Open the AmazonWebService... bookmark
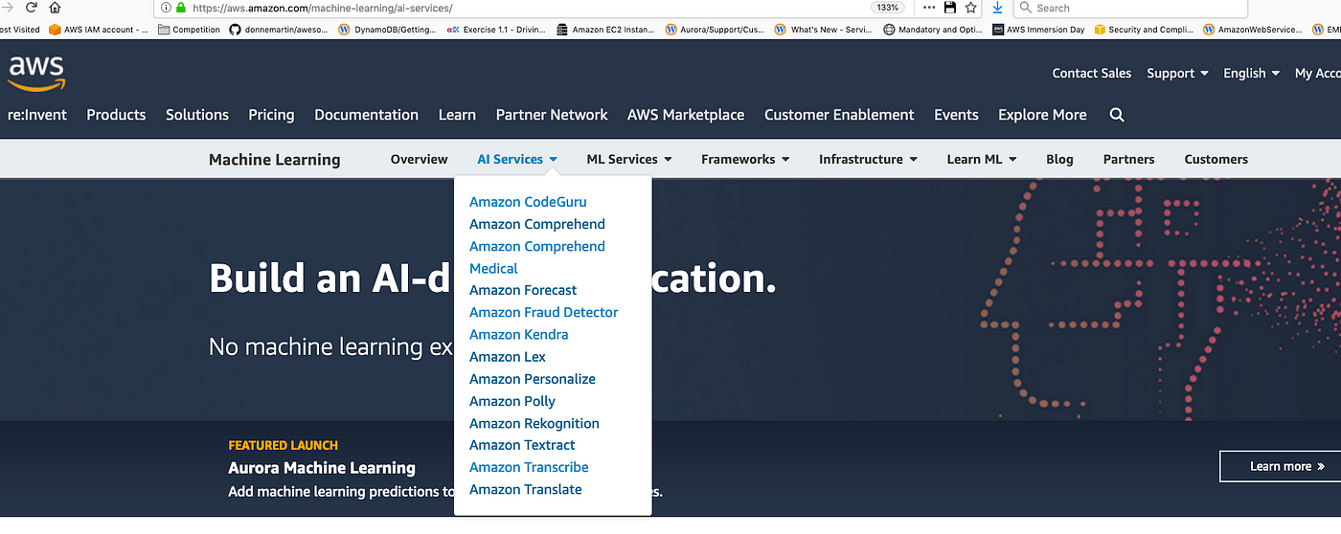The height and width of the screenshot is (534, 1341). coord(1254,30)
